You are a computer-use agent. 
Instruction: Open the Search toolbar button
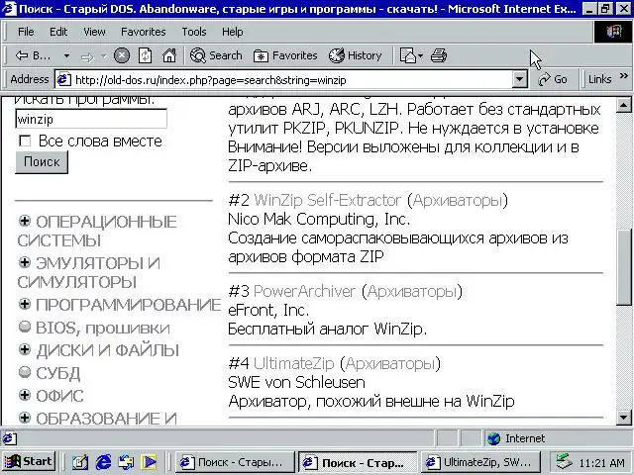pyautogui.click(x=216, y=55)
